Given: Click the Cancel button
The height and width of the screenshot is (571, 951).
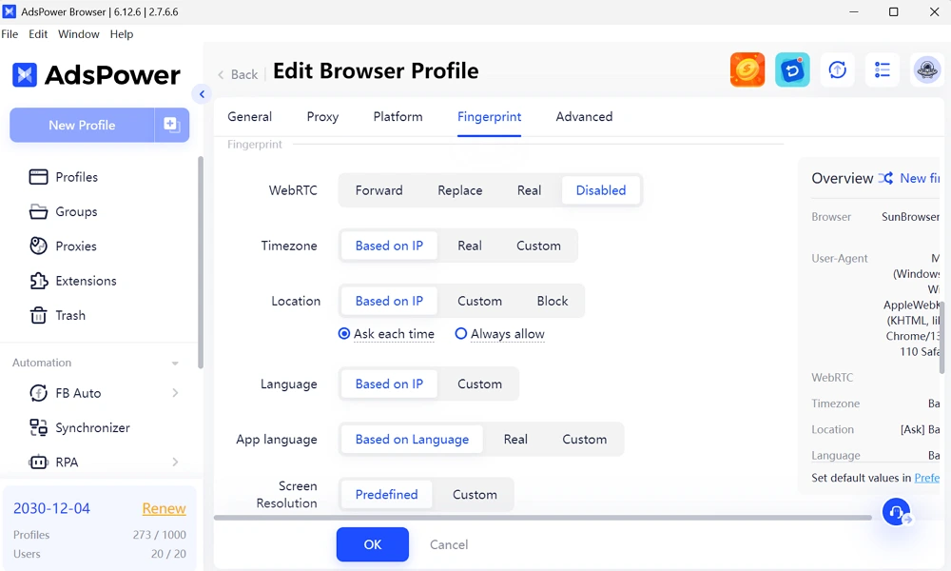Looking at the screenshot, I should tap(449, 544).
